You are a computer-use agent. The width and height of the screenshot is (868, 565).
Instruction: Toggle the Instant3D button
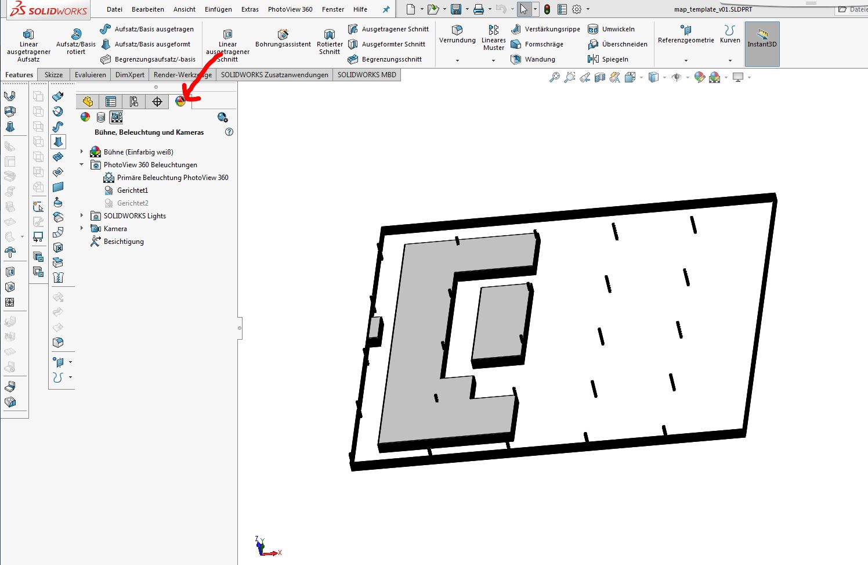point(762,38)
